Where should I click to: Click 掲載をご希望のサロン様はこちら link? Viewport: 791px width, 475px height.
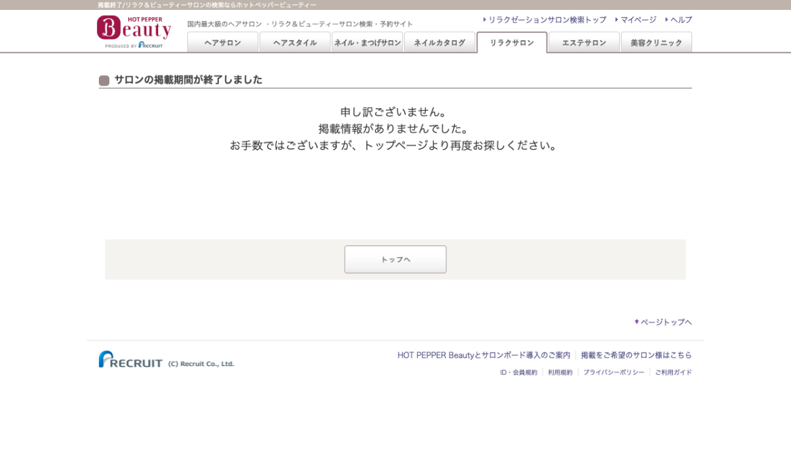click(x=636, y=355)
